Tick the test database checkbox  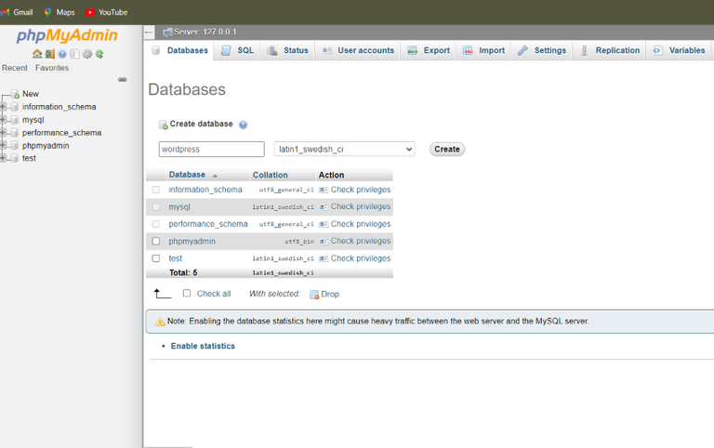pos(156,258)
